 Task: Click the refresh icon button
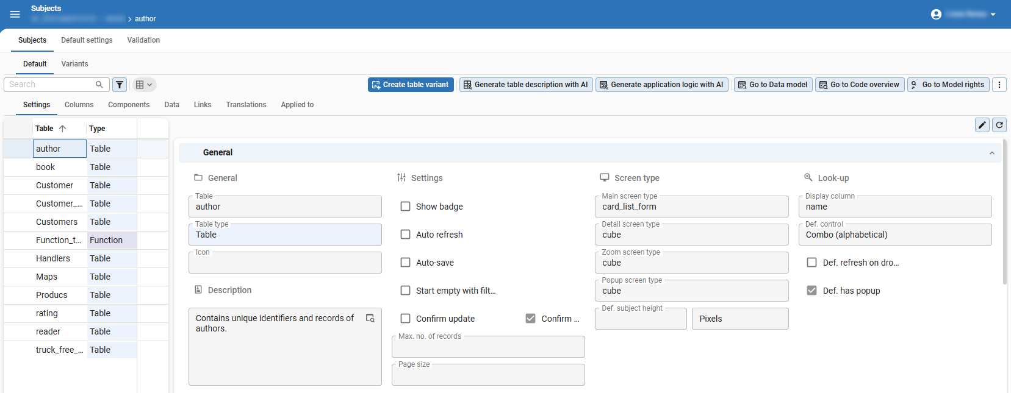click(999, 125)
